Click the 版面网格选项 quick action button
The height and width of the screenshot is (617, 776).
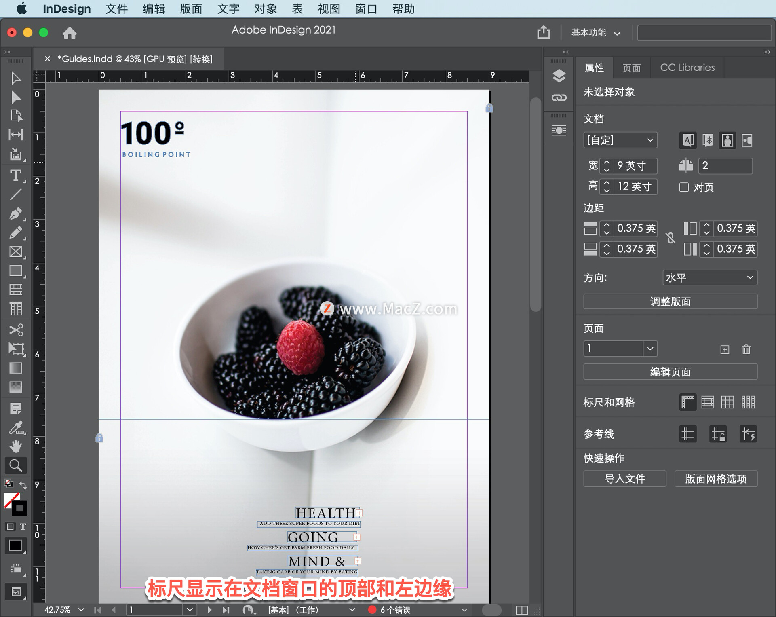click(x=716, y=479)
